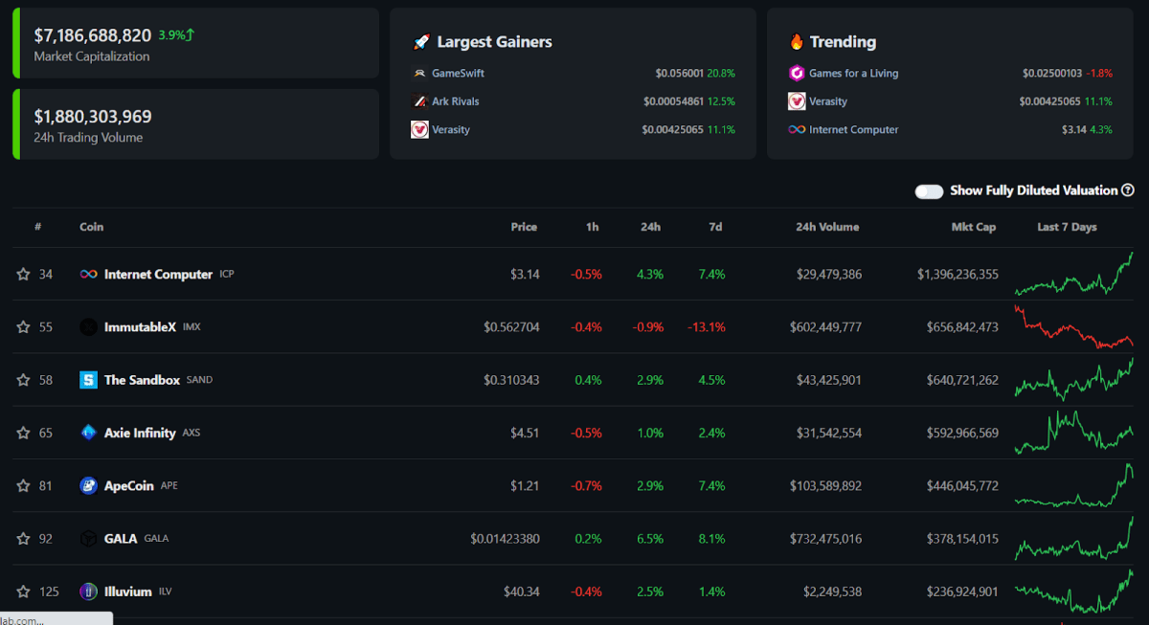Click the Internet Computer logo in table row
The image size is (1149, 625).
(x=88, y=275)
